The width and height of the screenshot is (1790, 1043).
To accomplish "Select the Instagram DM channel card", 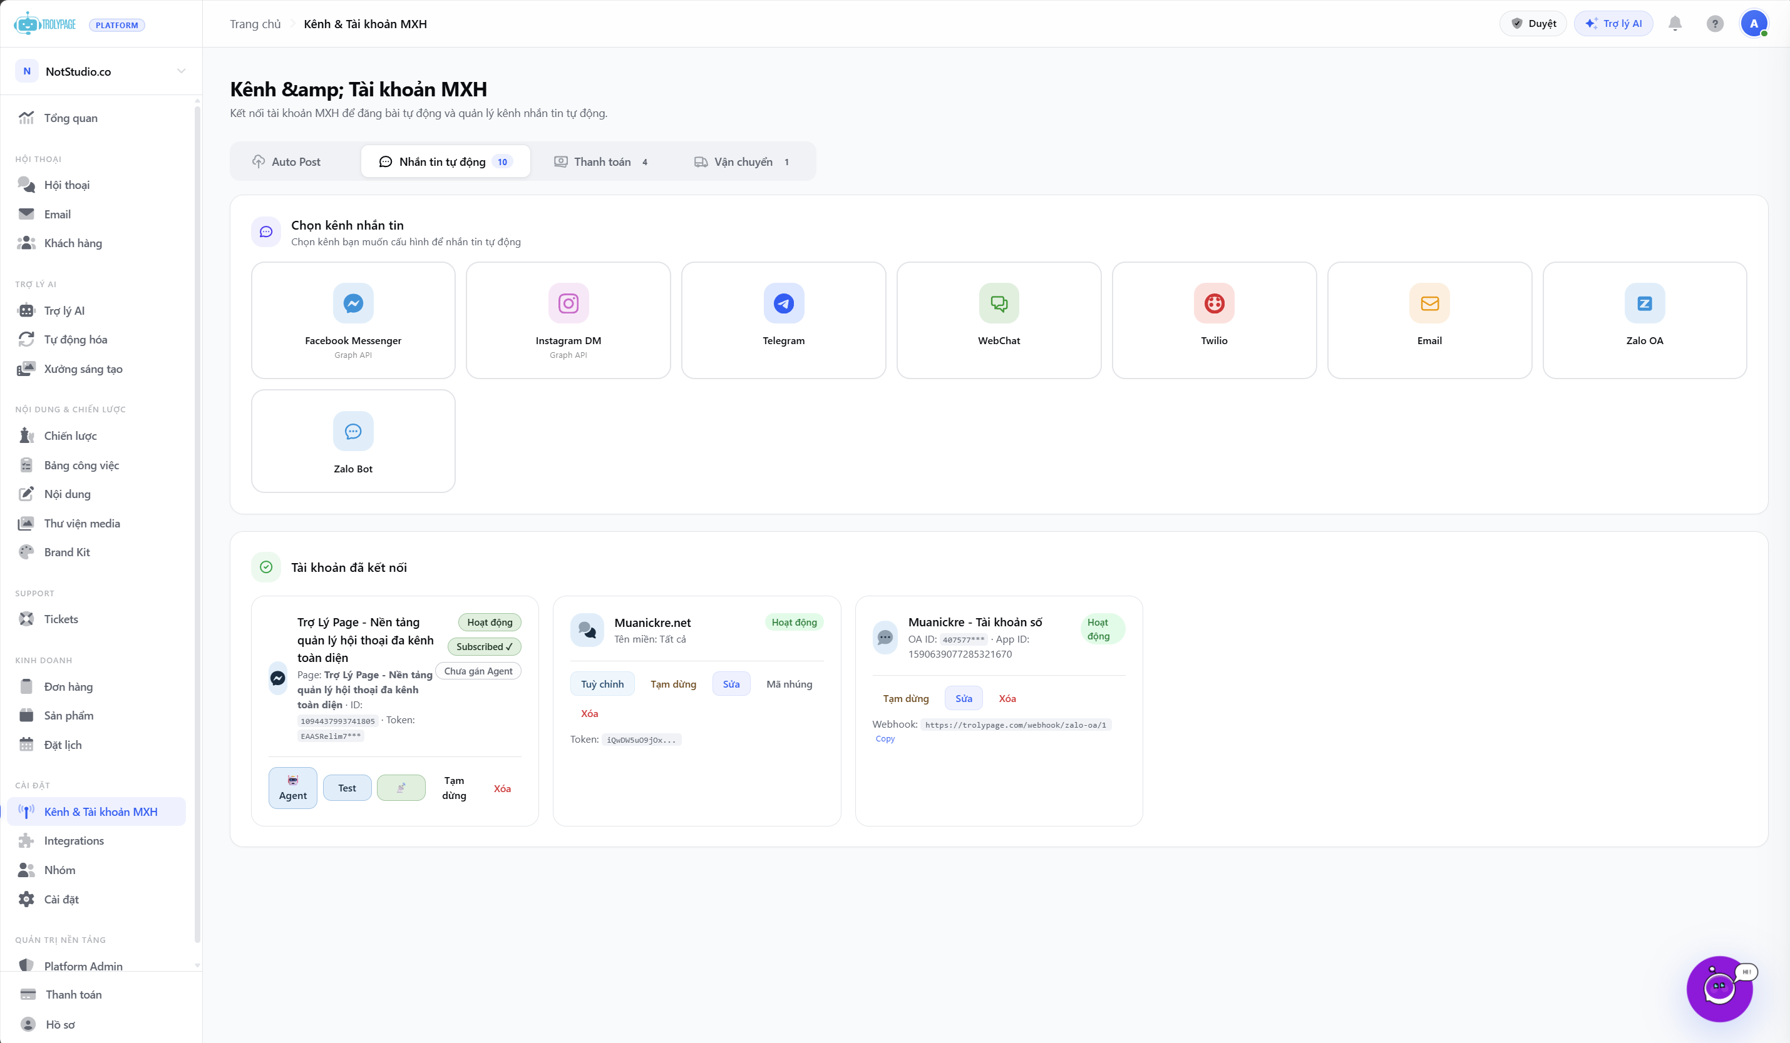I will [x=568, y=320].
